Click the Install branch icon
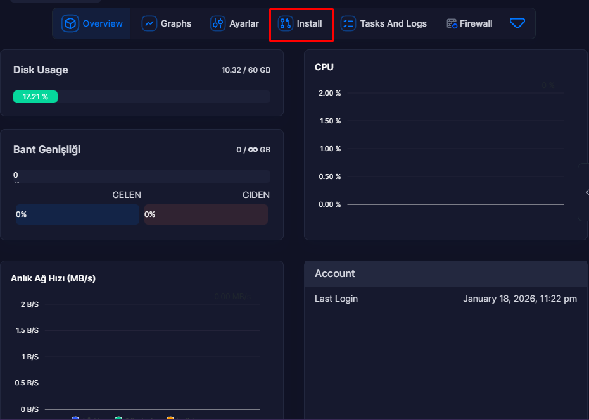This screenshot has width=589, height=420. click(x=285, y=23)
